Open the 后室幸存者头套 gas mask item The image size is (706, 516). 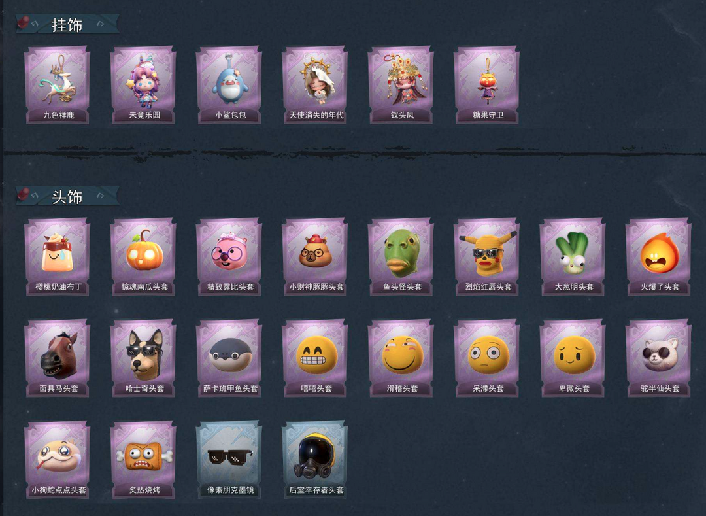(x=316, y=460)
